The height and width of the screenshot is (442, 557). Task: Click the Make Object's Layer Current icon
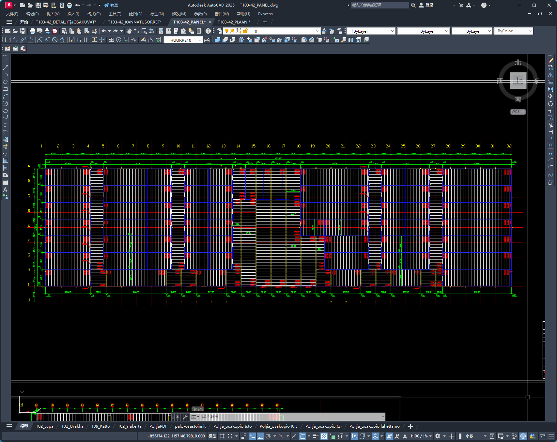[324, 31]
